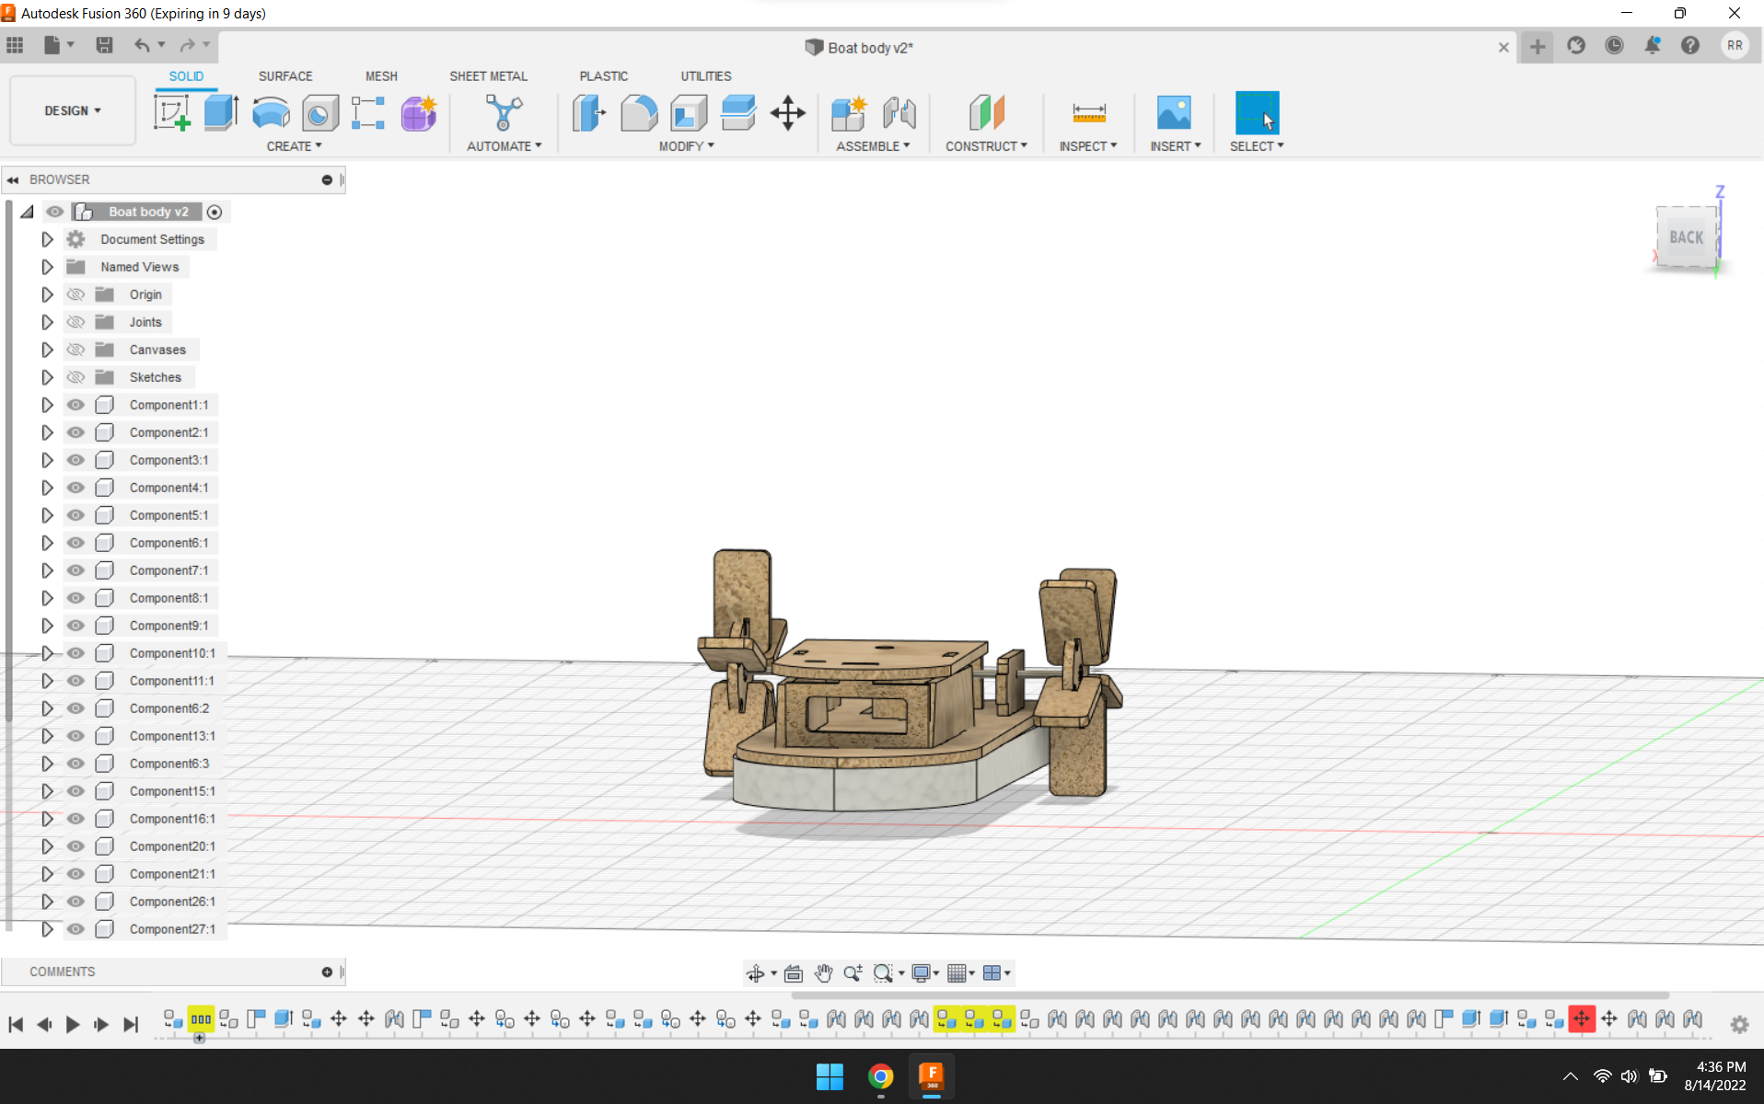
Task: Toggle visibility of the Sketches folder
Action: pos(75,376)
